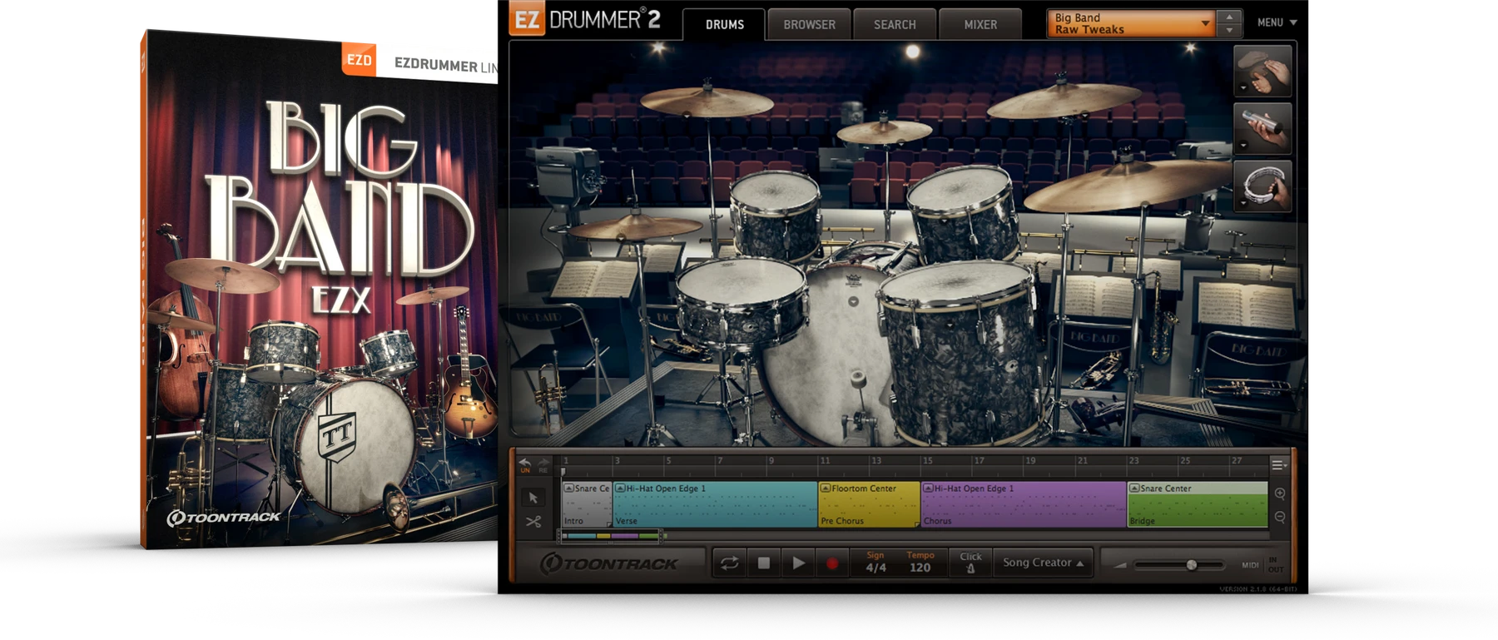Click the left rack tom
Screen dimensions: 1498x640
click(776, 215)
